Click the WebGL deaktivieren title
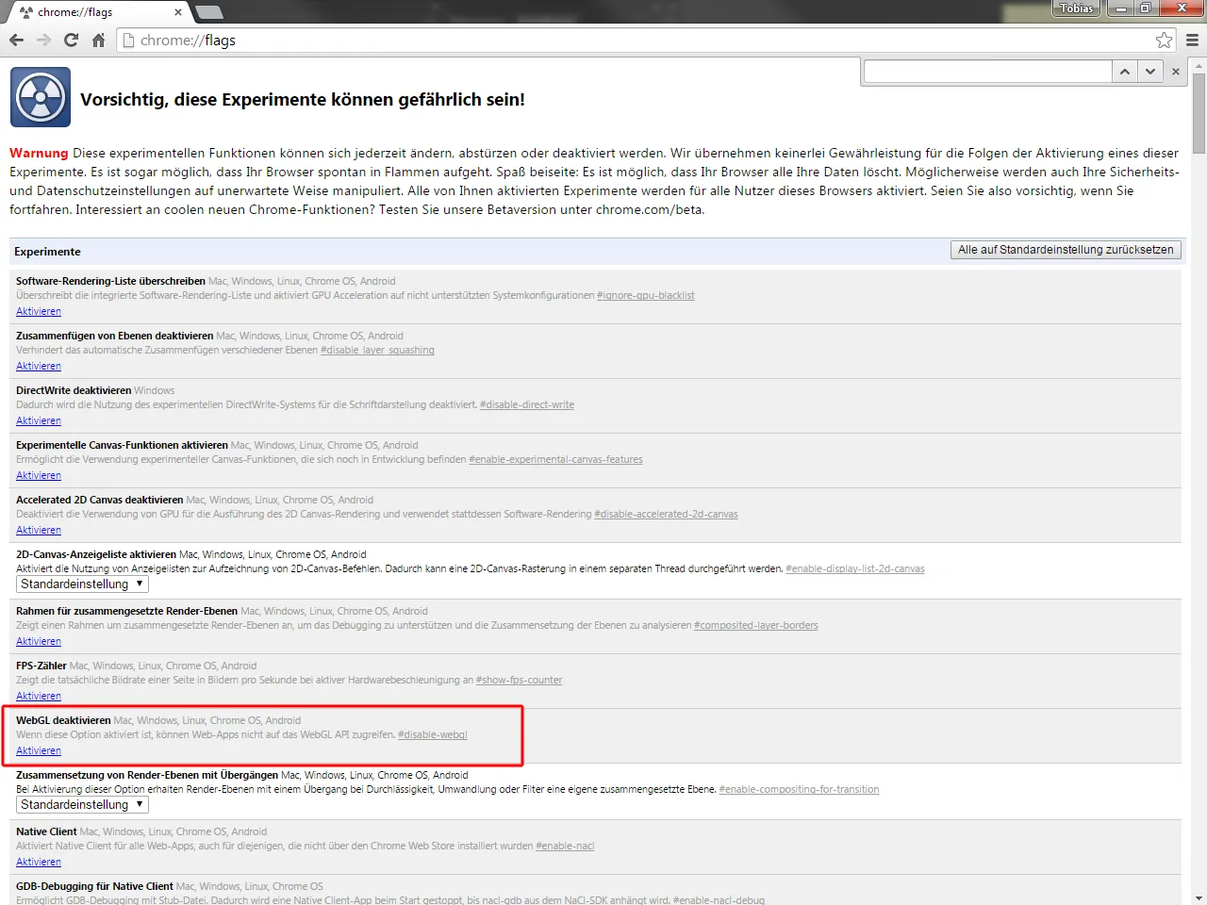This screenshot has width=1207, height=905. [x=63, y=720]
